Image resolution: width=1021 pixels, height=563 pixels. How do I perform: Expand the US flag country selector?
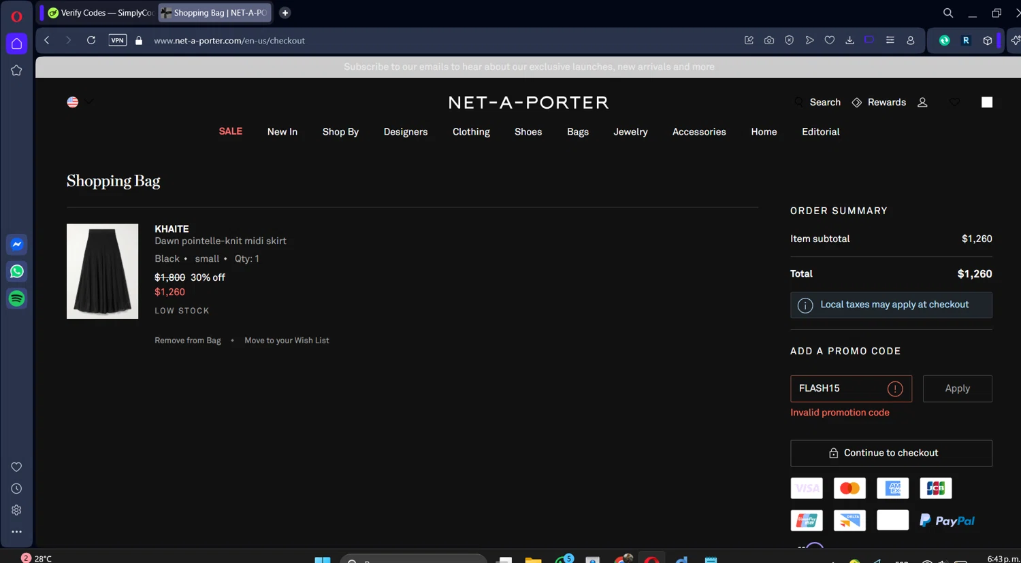[x=80, y=102]
